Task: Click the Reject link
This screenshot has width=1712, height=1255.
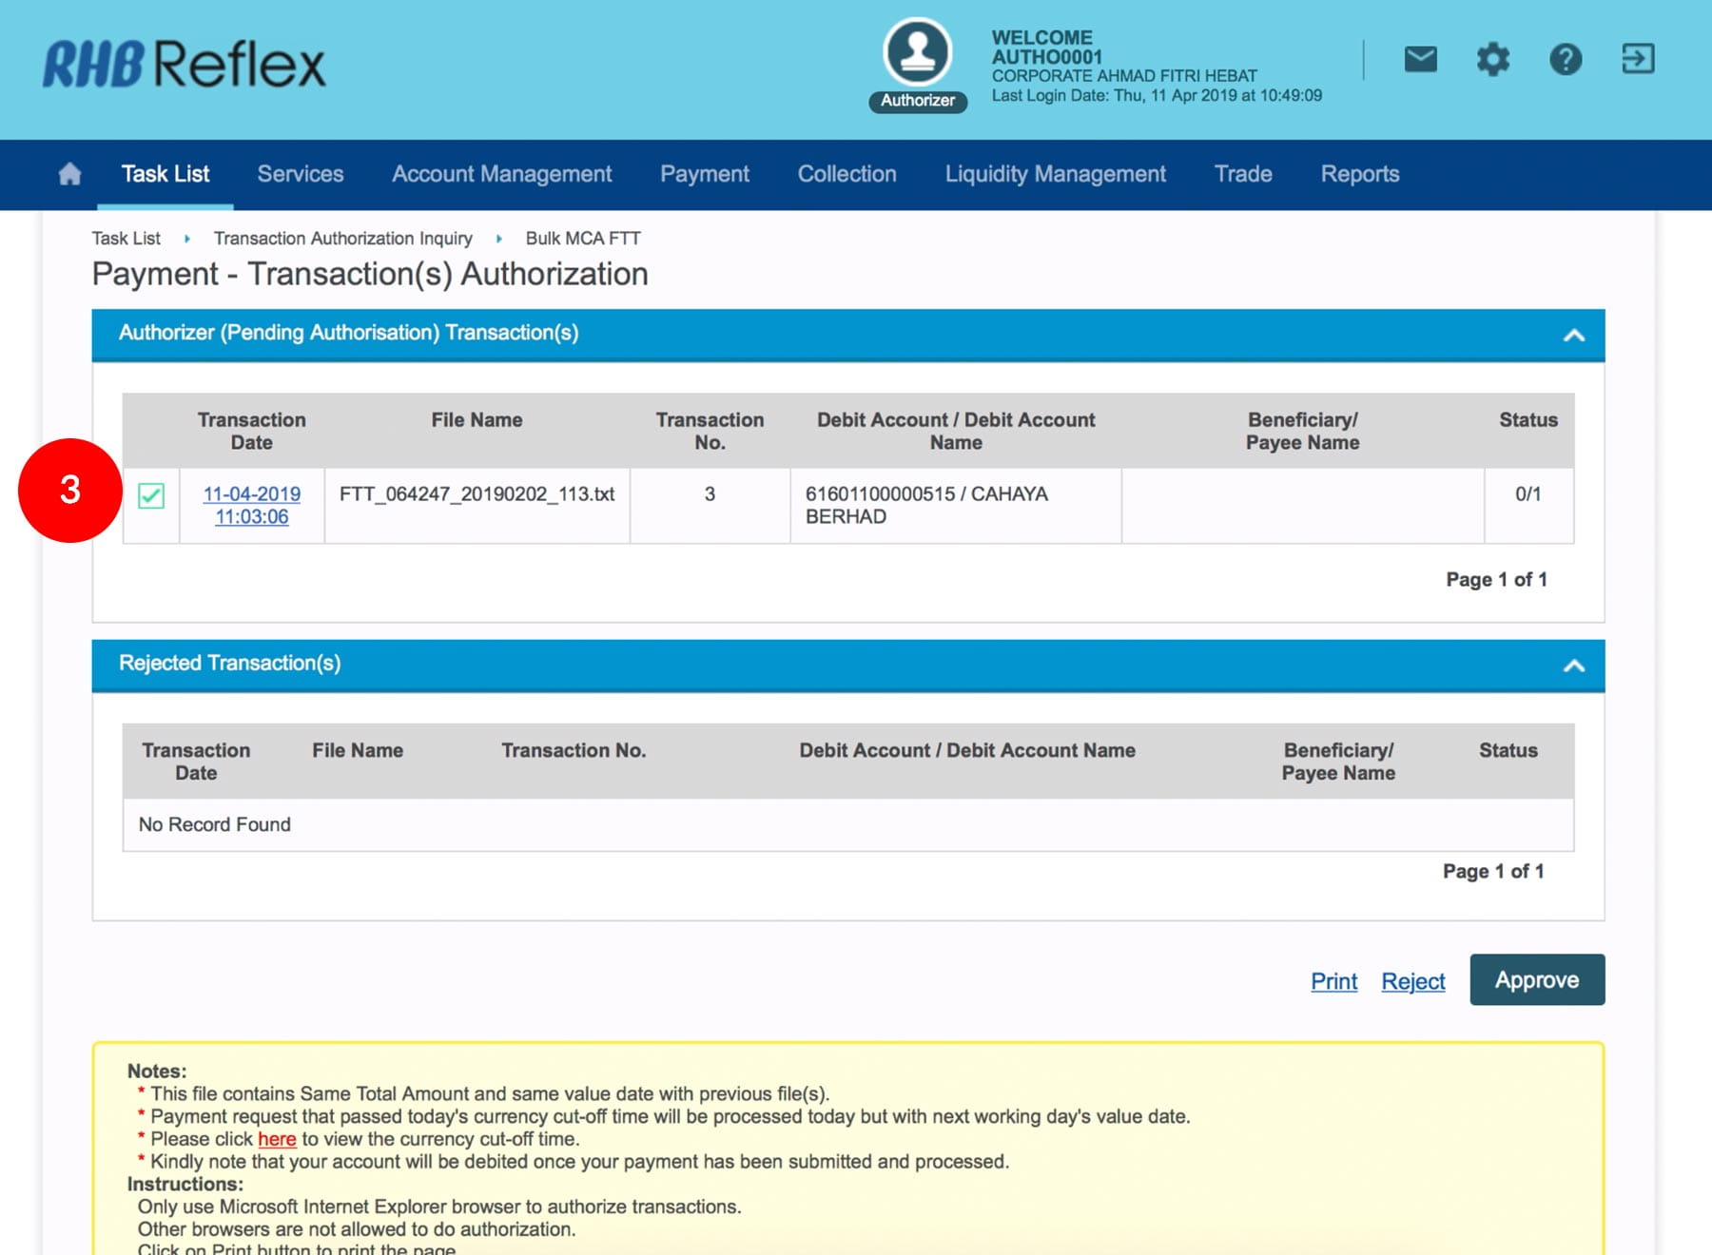Action: [x=1412, y=981]
